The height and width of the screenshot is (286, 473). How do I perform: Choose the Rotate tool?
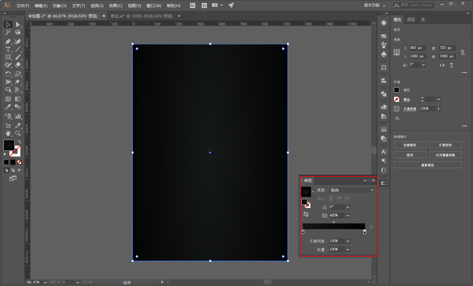coord(8,74)
